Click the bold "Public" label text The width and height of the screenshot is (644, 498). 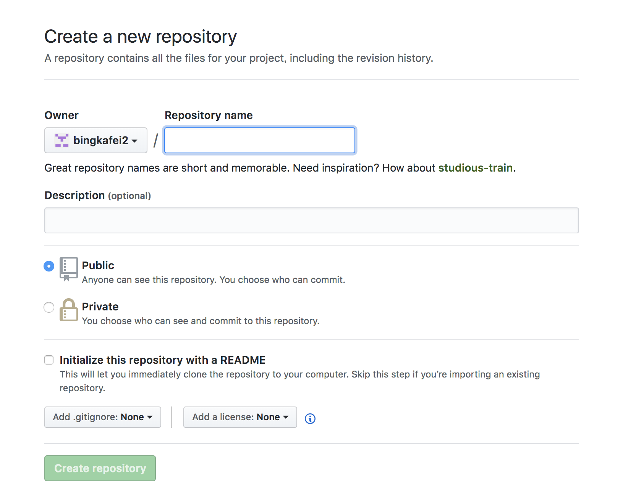pos(98,265)
